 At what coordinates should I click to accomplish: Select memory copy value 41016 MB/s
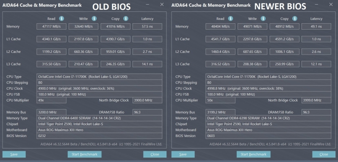115,27
